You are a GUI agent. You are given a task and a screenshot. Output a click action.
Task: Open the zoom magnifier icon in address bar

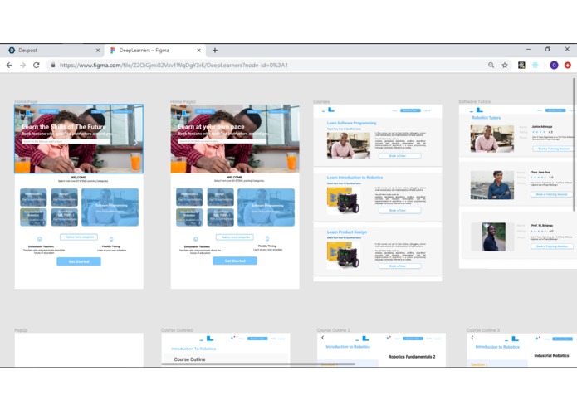tap(491, 65)
